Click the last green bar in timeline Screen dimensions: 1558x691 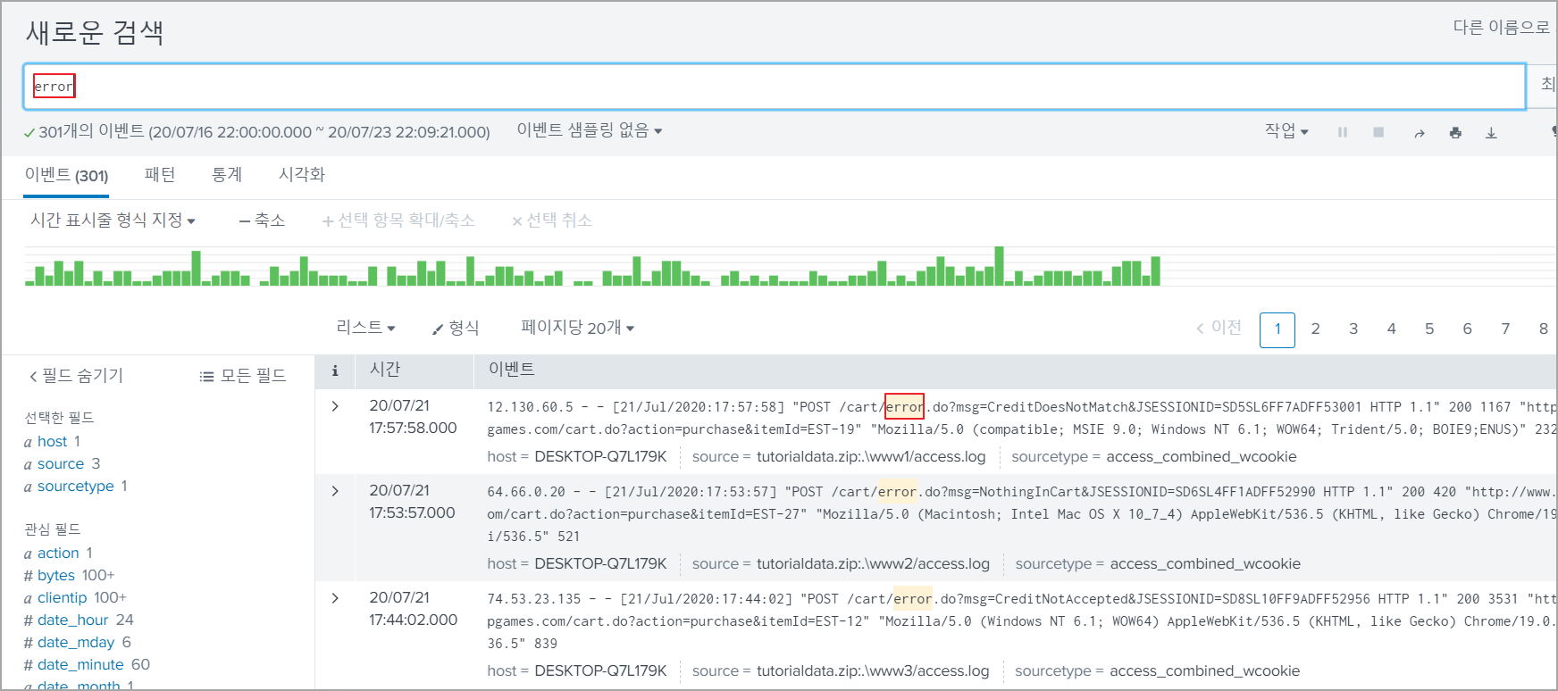pyautogui.click(x=1155, y=271)
